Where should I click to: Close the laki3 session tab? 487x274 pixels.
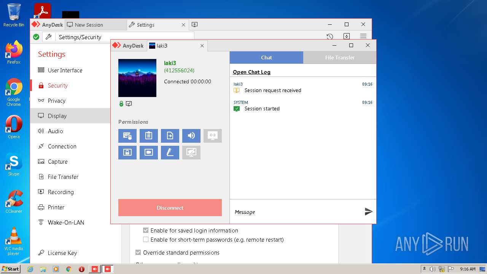click(202, 46)
